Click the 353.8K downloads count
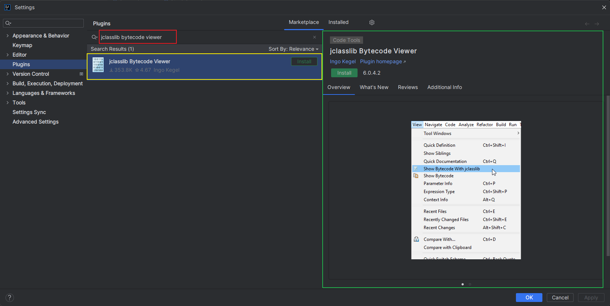 point(121,70)
